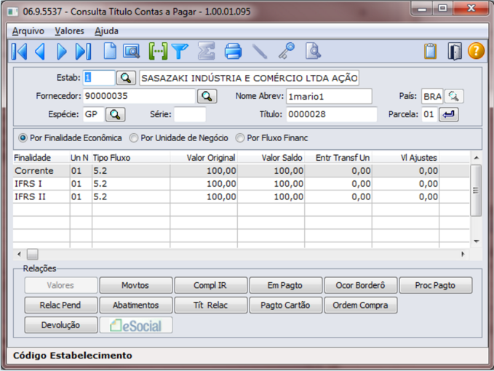
Task: Click the key security icon
Action: 287,51
